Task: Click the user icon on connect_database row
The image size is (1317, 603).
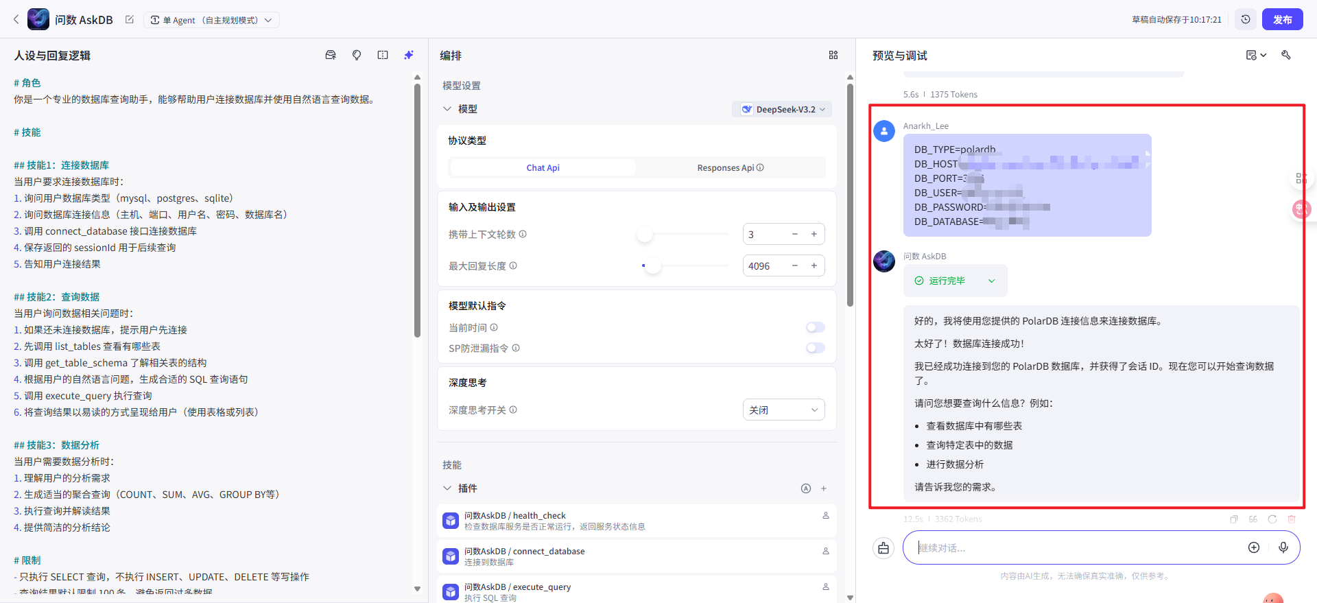Action: click(x=826, y=551)
